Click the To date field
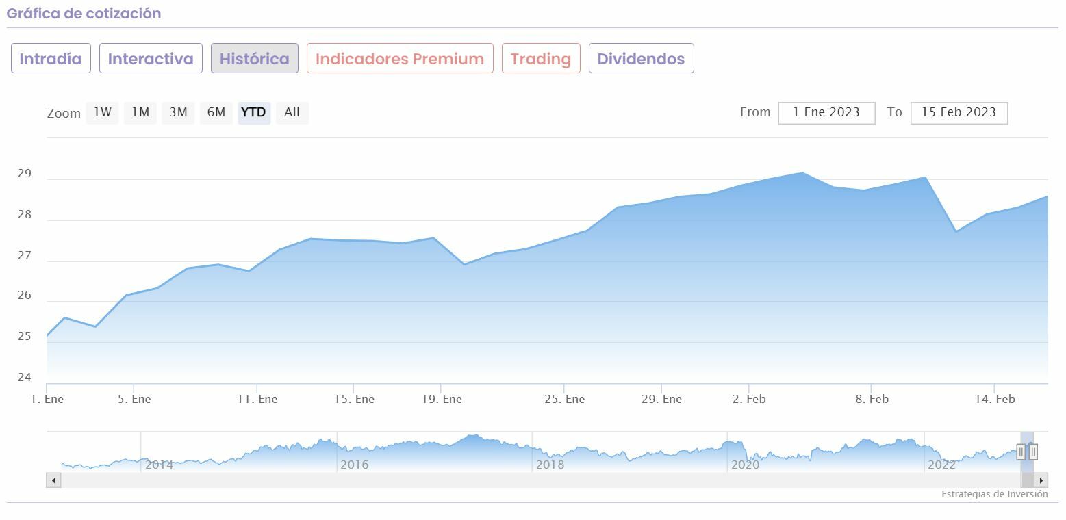 [959, 112]
